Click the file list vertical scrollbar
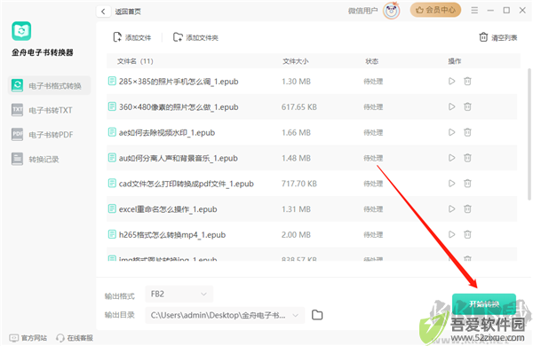Image resolution: width=533 pixels, height=346 pixels. click(x=529, y=134)
